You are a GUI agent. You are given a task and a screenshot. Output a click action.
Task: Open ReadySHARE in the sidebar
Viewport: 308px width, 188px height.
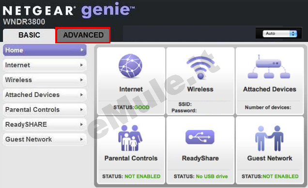45,124
